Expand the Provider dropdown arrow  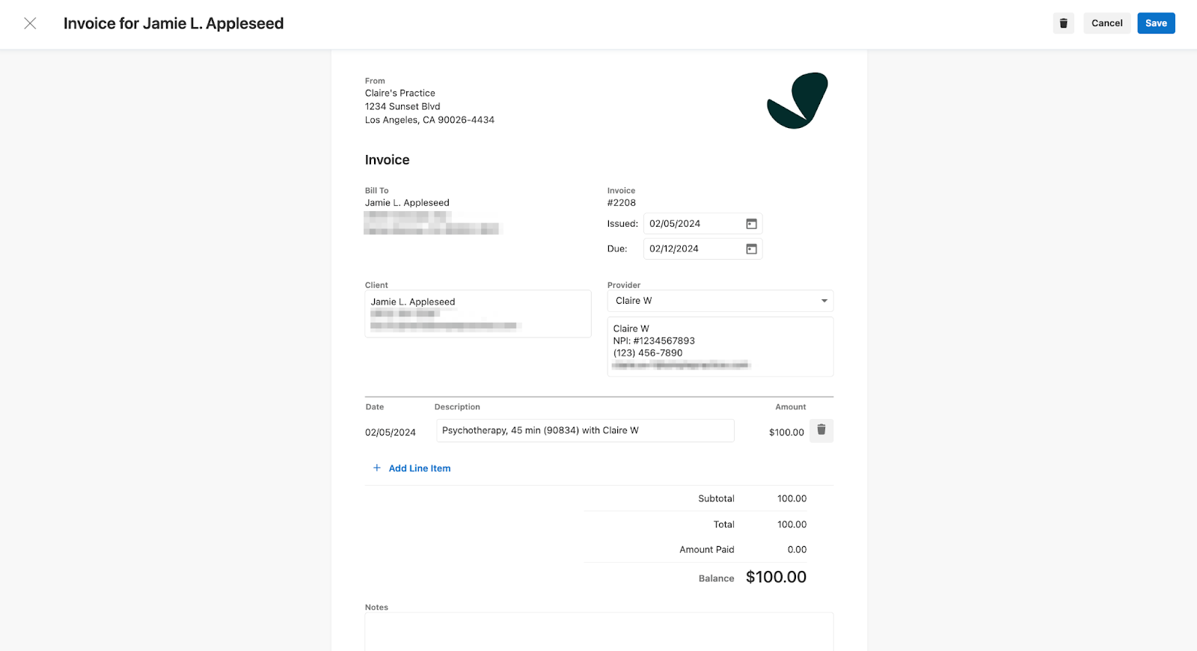point(824,301)
